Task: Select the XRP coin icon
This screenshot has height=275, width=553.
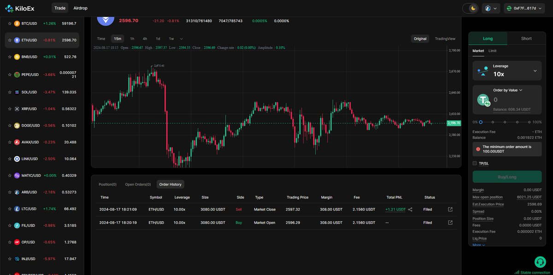Action: click(17, 109)
